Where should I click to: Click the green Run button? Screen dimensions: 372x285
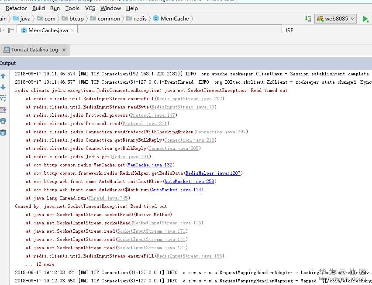(365, 19)
